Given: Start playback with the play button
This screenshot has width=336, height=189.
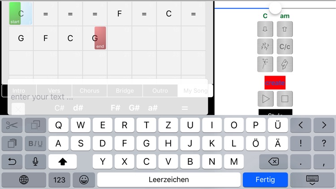Looking at the screenshot, I should tap(266, 99).
